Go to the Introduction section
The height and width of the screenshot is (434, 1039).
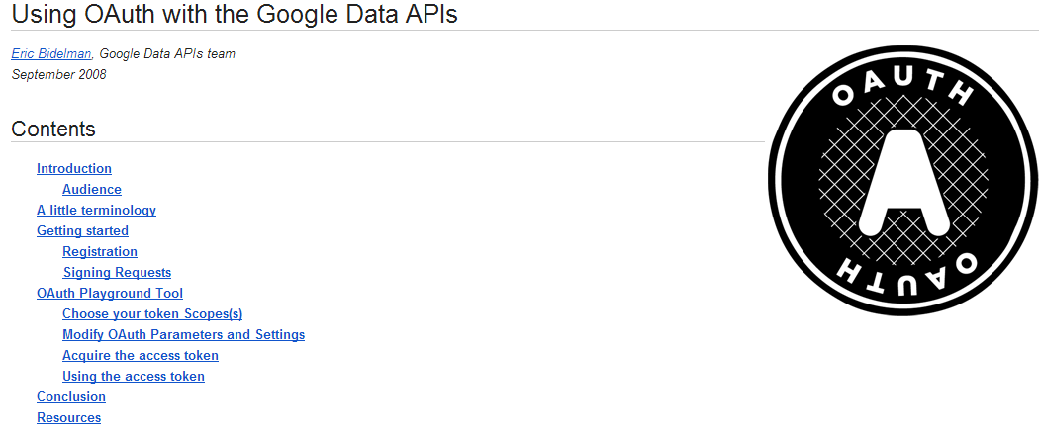point(74,169)
